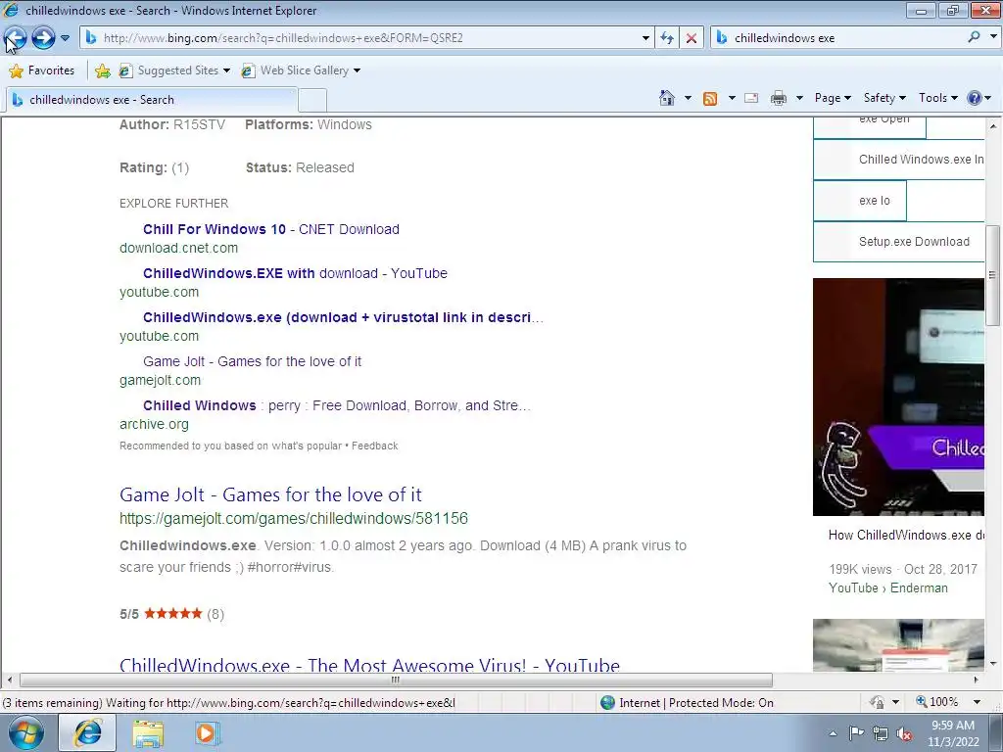Open the ChilledWindows video thumbnail
1003x752 pixels.
(x=899, y=397)
